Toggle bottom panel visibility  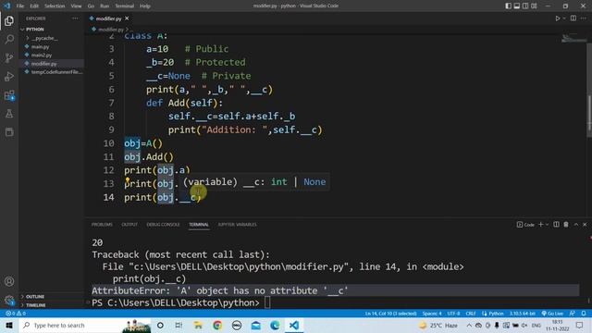point(517,6)
